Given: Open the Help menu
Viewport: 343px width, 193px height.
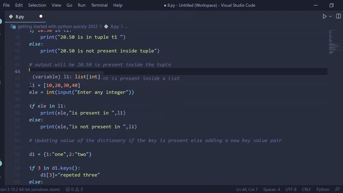Looking at the screenshot, I should (x=118, y=5).
